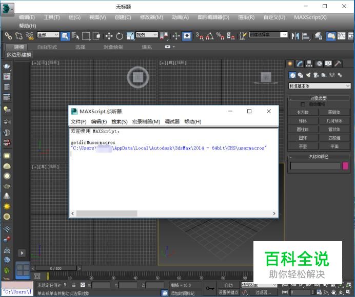Viewport: 355px width, 297px height.
Task: Open the Layer Manager icon
Action: tap(319, 36)
